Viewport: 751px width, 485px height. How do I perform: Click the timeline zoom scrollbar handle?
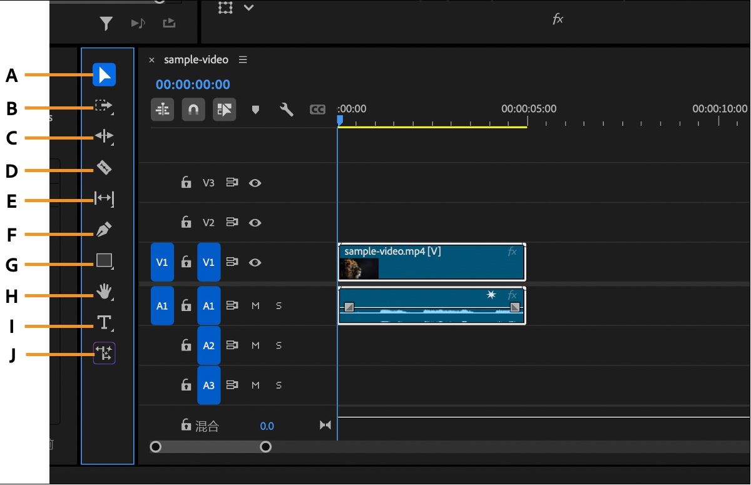coord(265,447)
